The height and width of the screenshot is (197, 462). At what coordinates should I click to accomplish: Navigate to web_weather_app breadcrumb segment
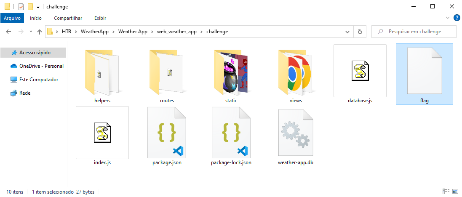click(177, 32)
